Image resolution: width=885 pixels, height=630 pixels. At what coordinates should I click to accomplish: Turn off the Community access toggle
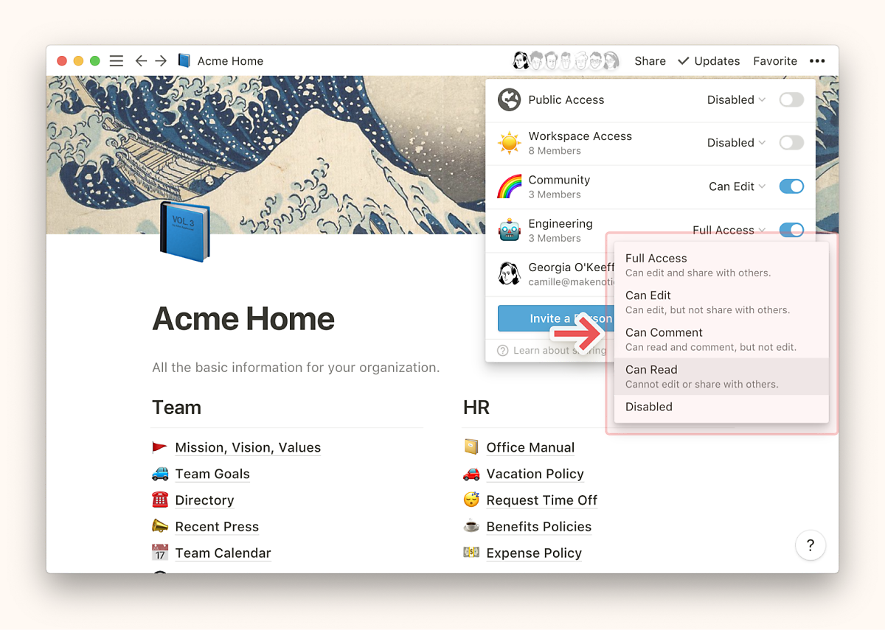point(791,186)
